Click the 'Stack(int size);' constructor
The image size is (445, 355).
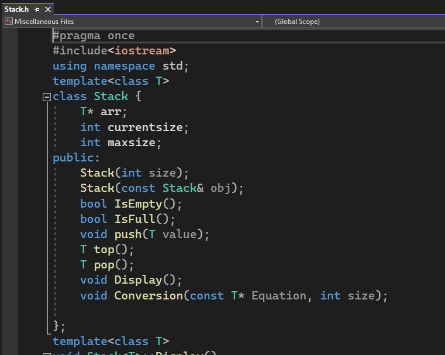pyautogui.click(x=134, y=173)
